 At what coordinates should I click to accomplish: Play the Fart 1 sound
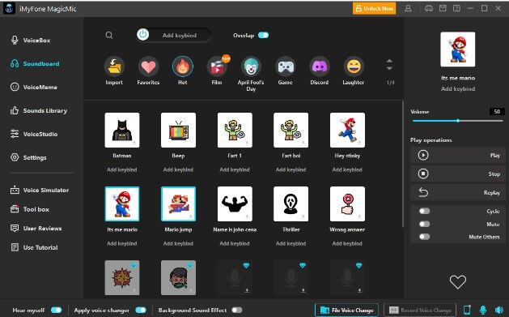235,130
